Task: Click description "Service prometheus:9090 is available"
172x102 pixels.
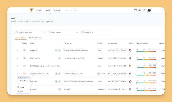Action: click(x=76, y=50)
